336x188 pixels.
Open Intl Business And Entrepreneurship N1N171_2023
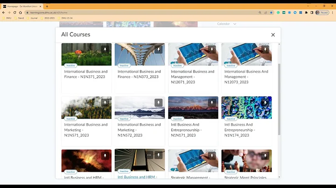pos(186,130)
